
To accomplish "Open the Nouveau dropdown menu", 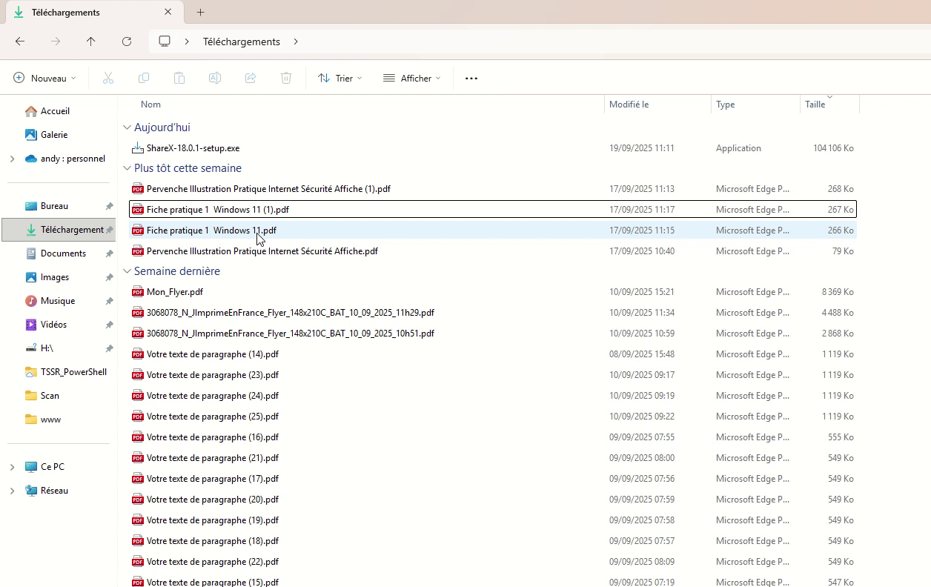I will (44, 78).
